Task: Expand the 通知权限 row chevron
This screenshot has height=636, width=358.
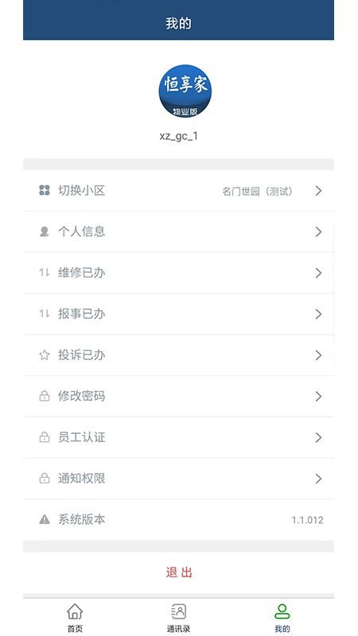Action: pyautogui.click(x=319, y=479)
